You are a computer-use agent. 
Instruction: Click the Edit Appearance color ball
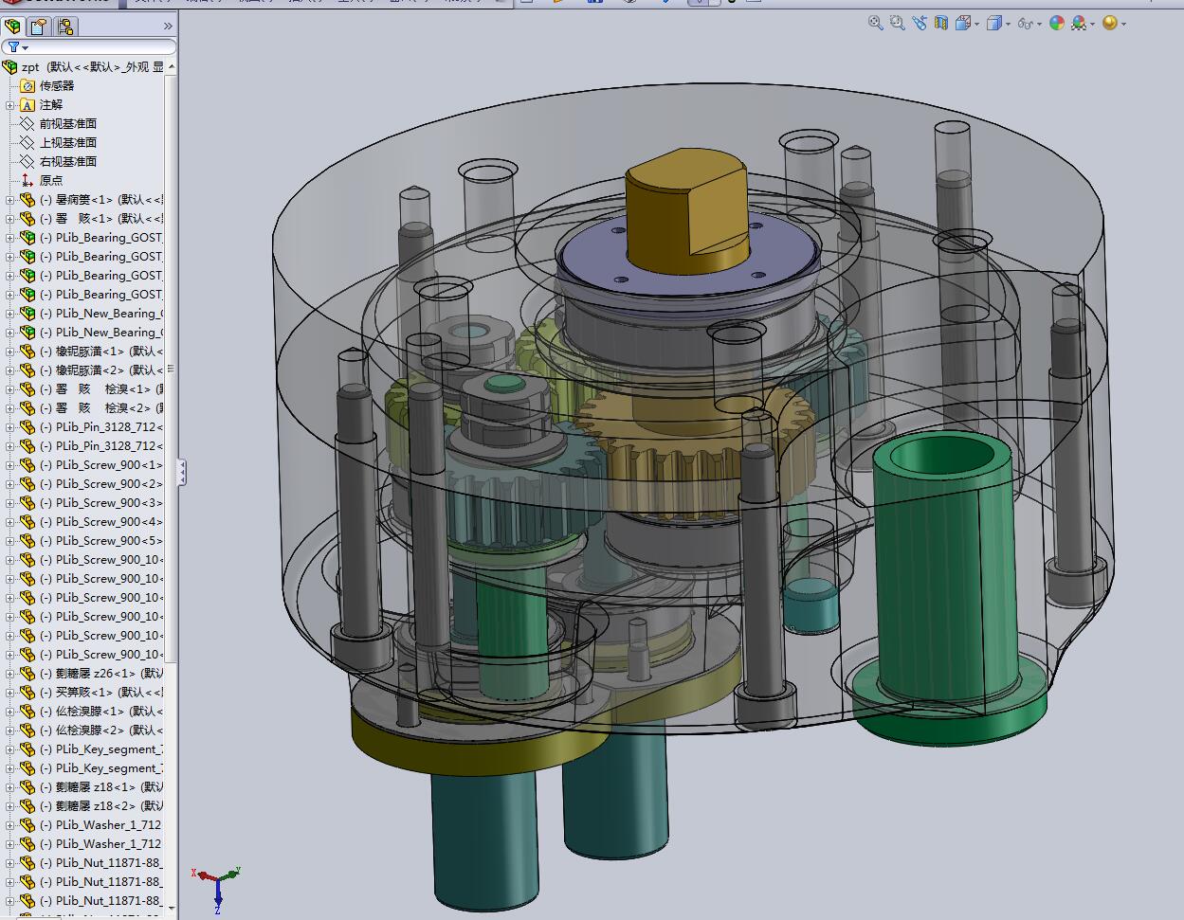point(1057,23)
